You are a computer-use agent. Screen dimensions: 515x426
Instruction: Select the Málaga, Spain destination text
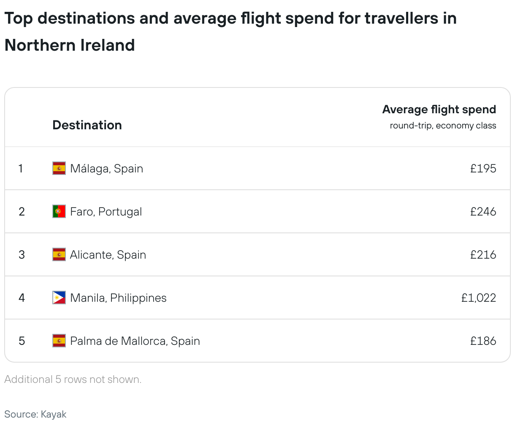(106, 169)
